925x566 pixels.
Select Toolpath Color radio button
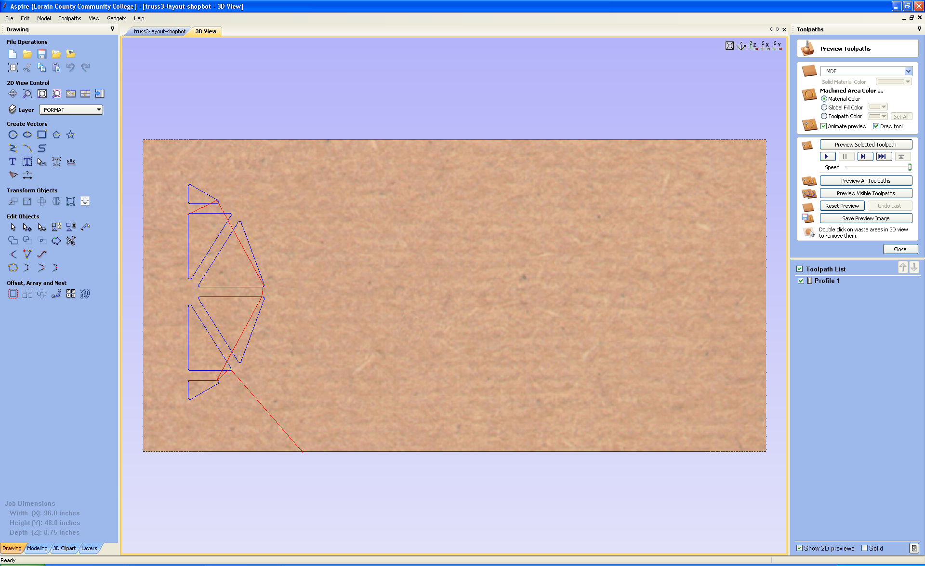click(824, 116)
